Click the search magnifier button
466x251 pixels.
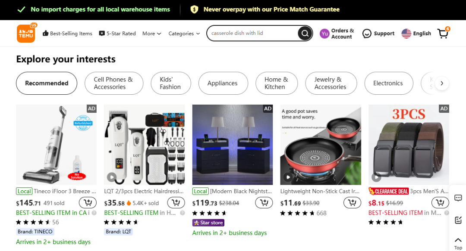[x=305, y=33]
